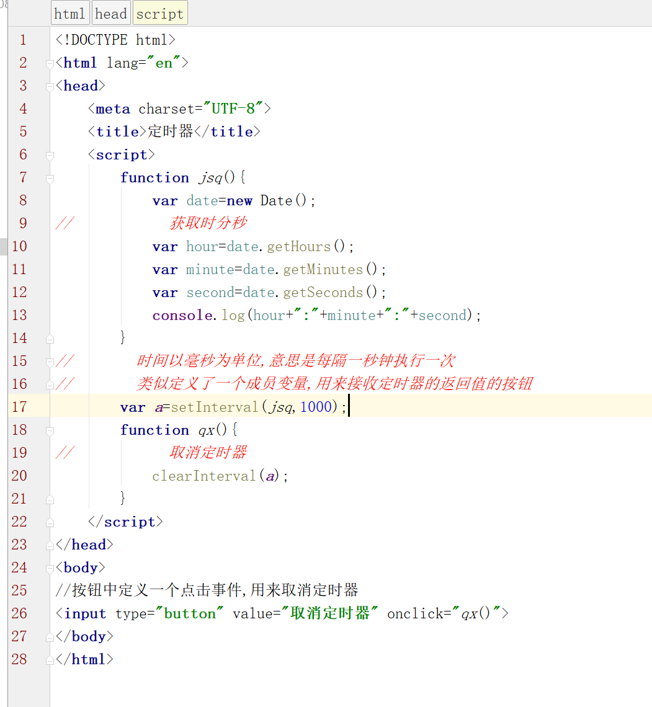Click the 1000 interval value

(x=316, y=407)
